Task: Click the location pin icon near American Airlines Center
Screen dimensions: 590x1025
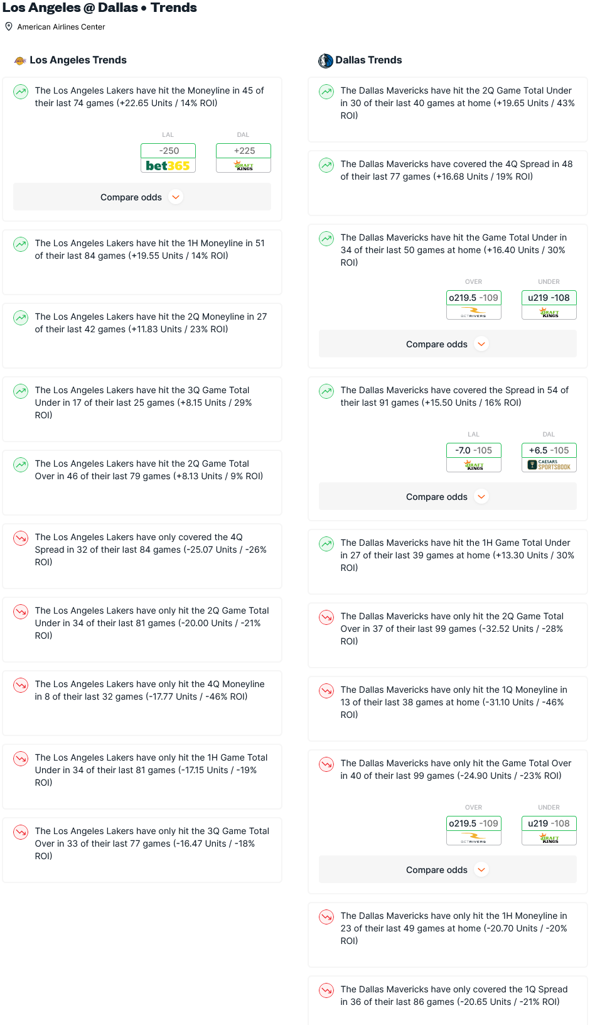Action: tap(9, 26)
